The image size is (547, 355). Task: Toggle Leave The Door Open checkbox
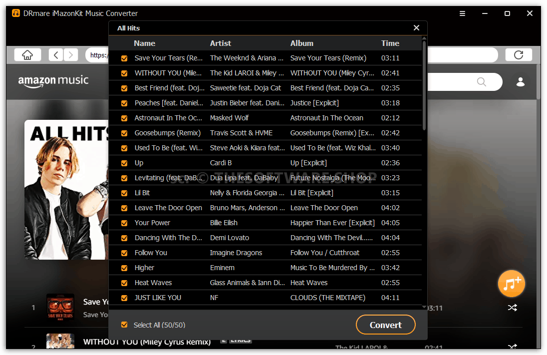pyautogui.click(x=124, y=208)
